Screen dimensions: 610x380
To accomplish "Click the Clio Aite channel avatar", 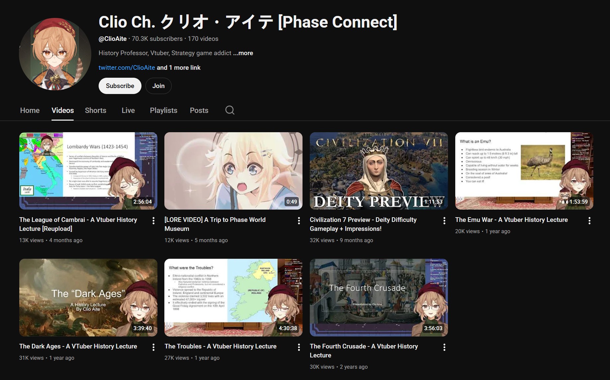I will [x=55, y=54].
